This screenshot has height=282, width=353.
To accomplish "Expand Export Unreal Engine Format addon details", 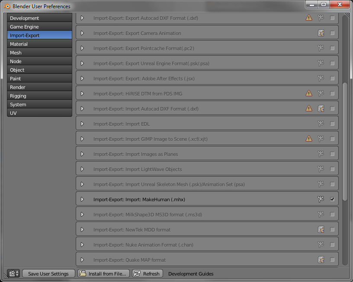I will [82, 63].
